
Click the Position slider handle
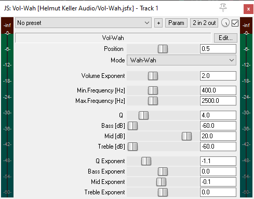coord(163,49)
